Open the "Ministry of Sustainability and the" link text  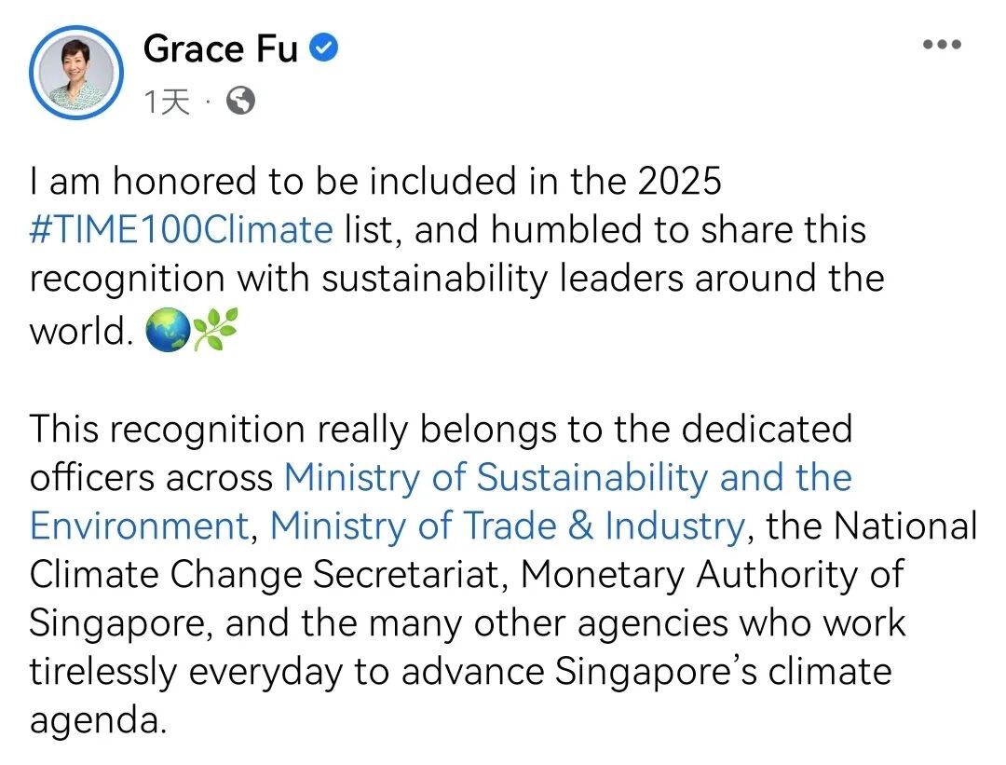pyautogui.click(x=567, y=477)
